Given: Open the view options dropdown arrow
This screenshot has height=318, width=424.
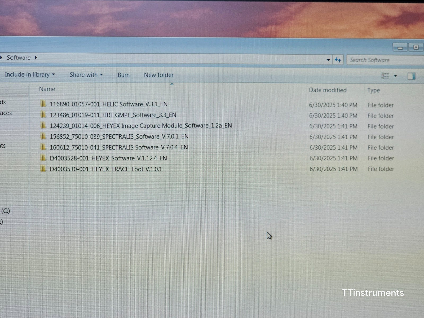Looking at the screenshot, I should pyautogui.click(x=395, y=76).
